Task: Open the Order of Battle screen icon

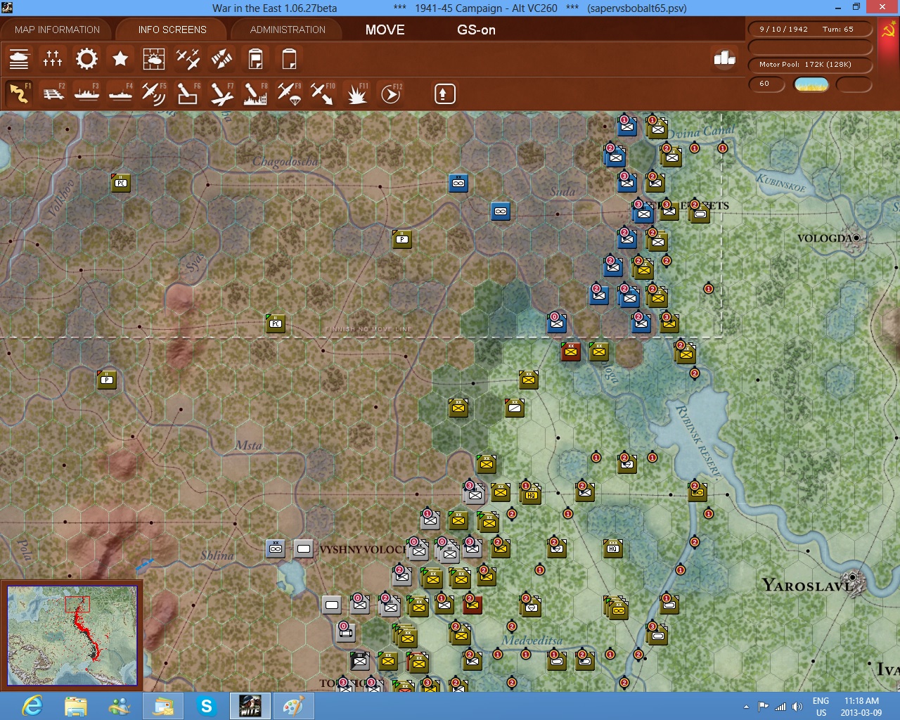Action: click(19, 58)
